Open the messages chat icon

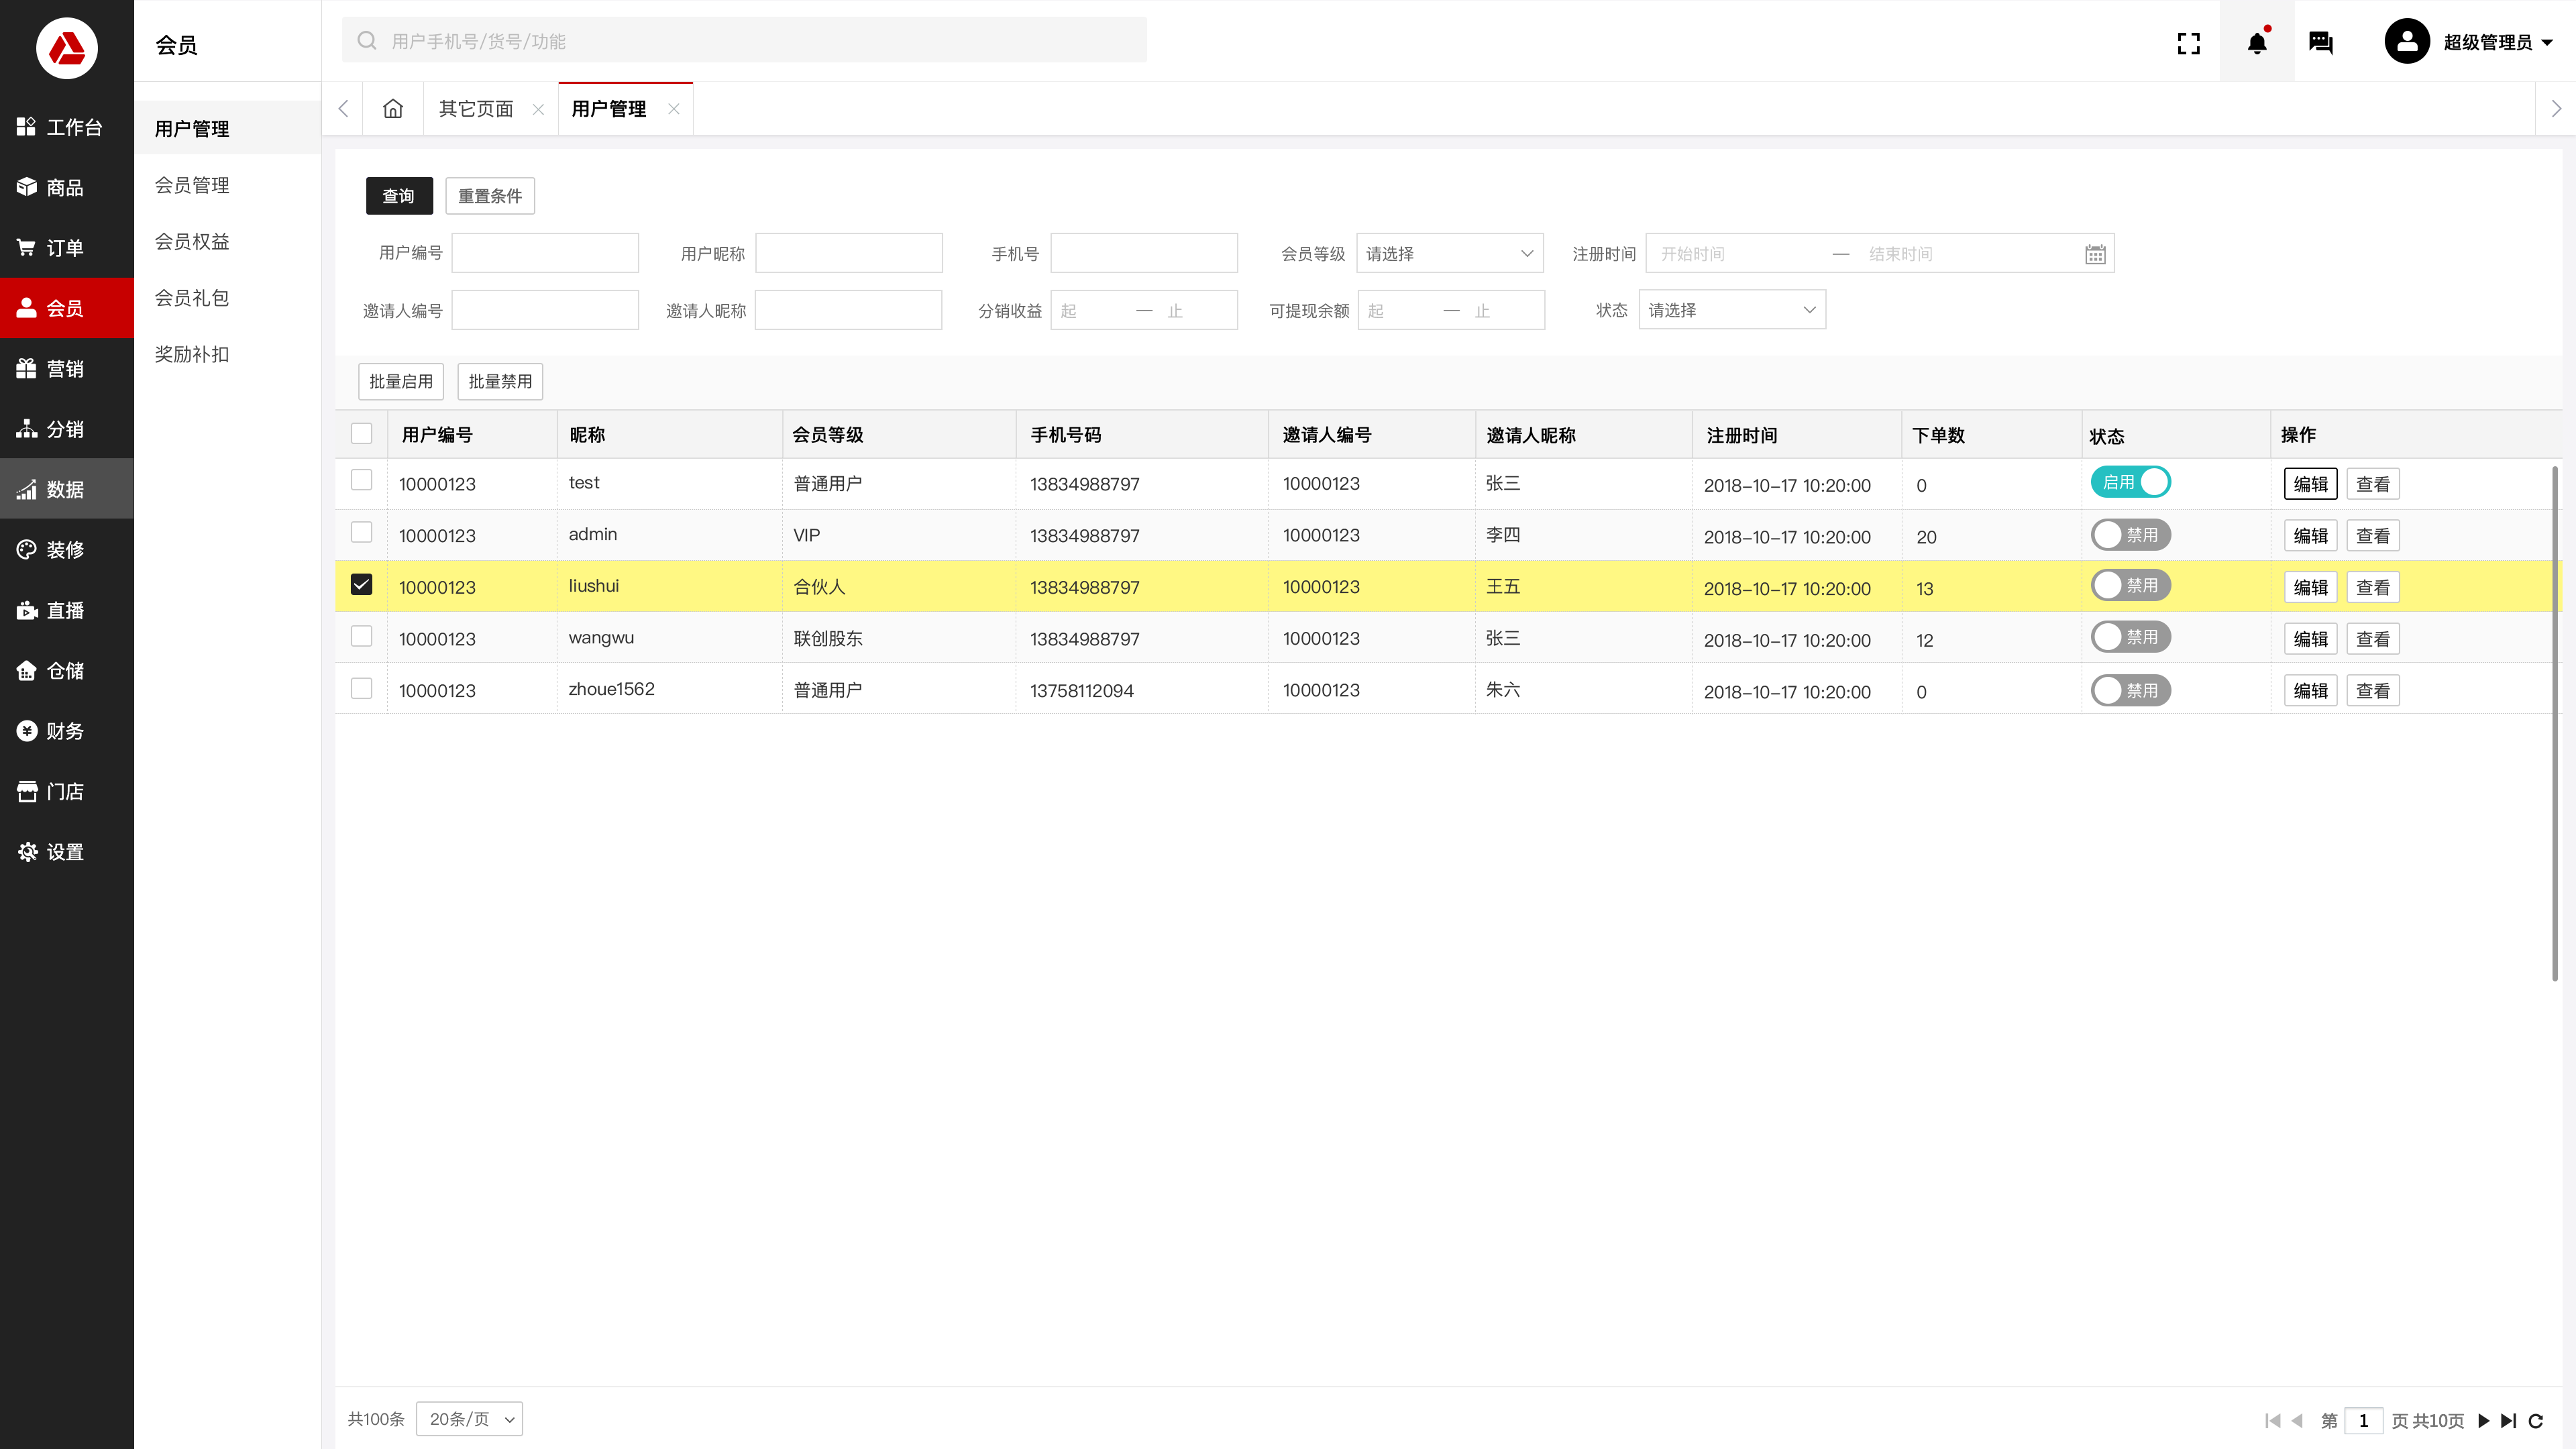point(2320,42)
